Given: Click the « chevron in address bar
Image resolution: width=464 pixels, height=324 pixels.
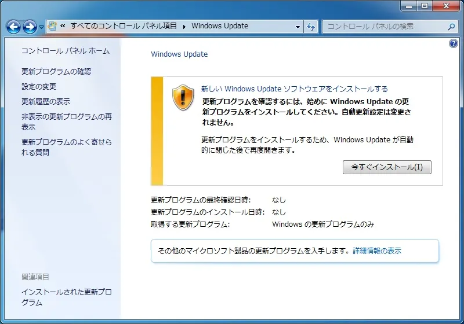Looking at the screenshot, I should 63,26.
